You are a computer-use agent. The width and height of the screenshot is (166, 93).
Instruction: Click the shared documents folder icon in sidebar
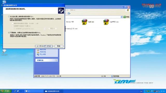point(38,52)
